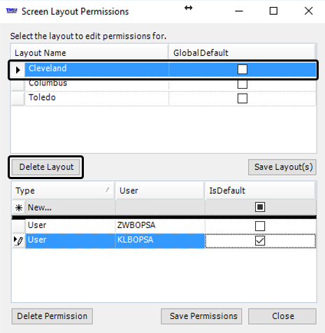The image size is (325, 333).
Task: Click the Delete Permission button
Action: tap(52, 316)
